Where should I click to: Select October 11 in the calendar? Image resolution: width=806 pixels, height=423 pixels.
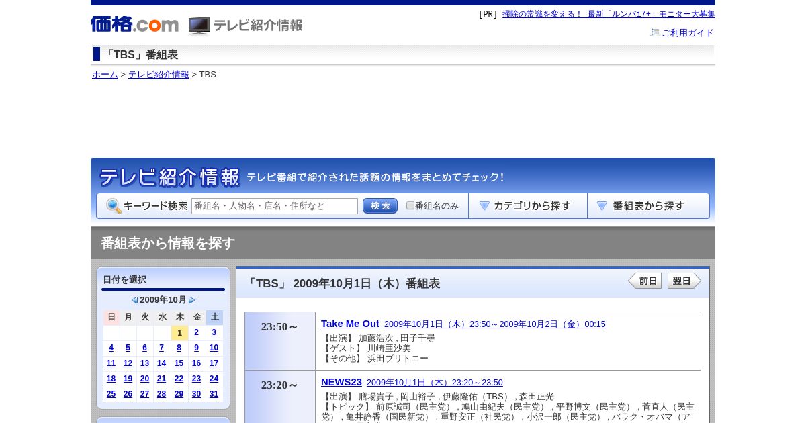click(x=111, y=363)
